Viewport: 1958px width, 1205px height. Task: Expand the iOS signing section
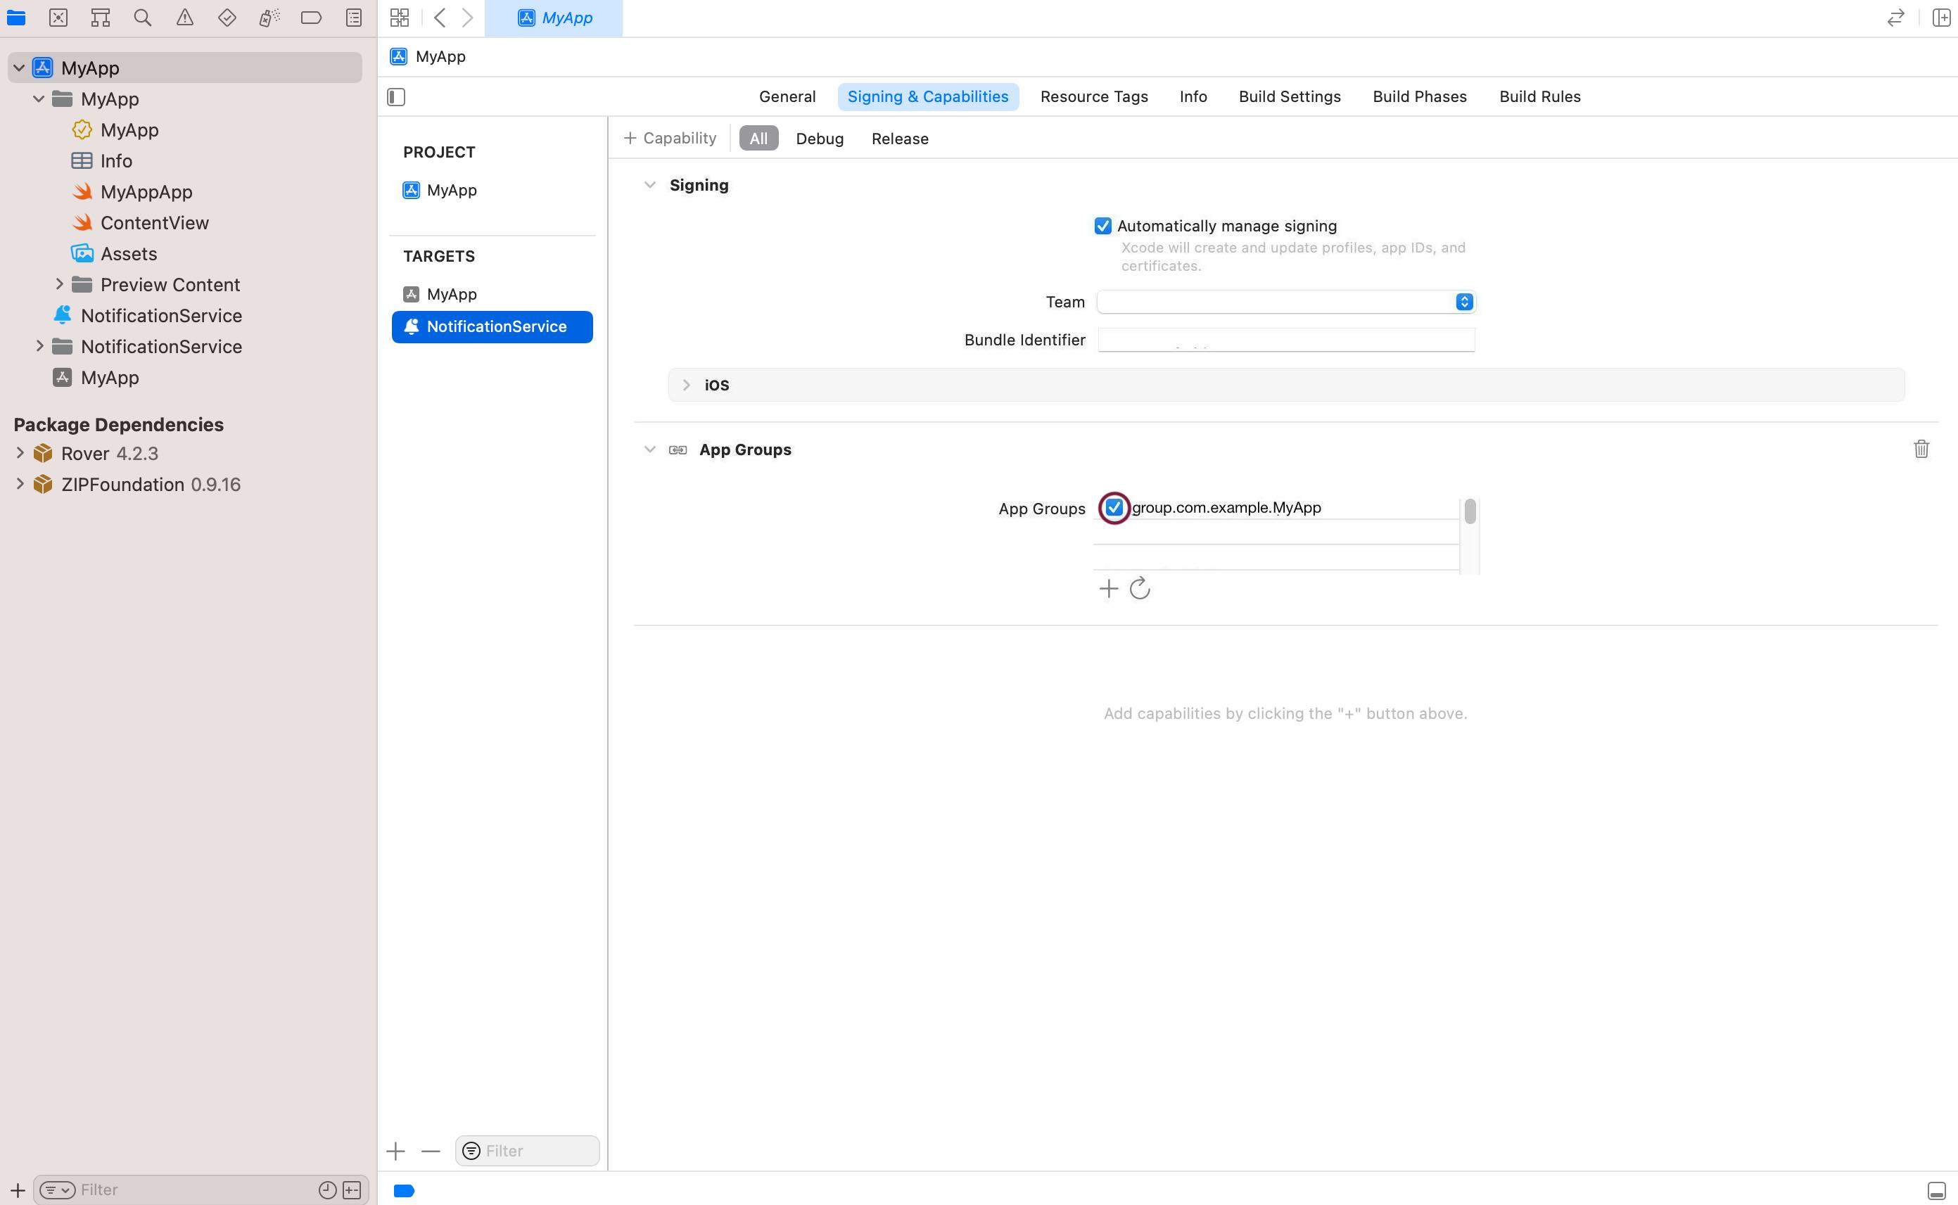(x=686, y=385)
